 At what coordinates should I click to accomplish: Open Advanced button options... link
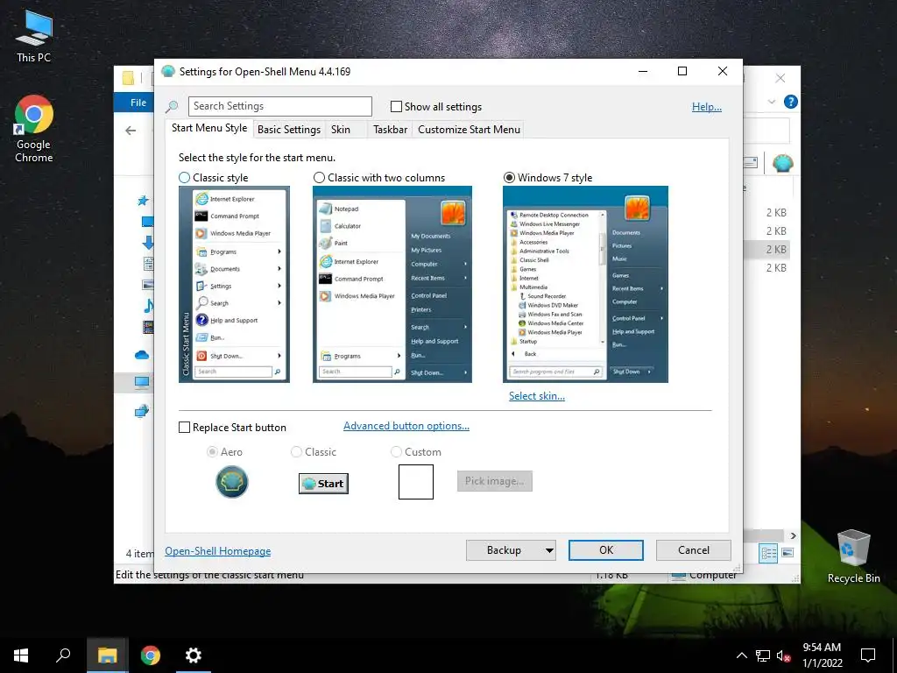[406, 426]
